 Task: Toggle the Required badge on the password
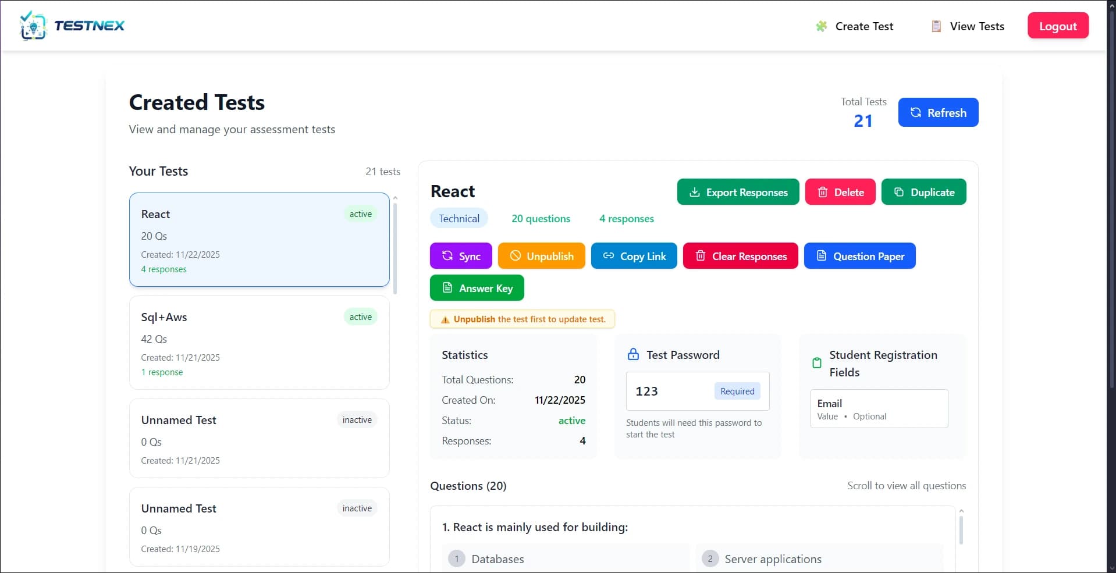(x=736, y=391)
